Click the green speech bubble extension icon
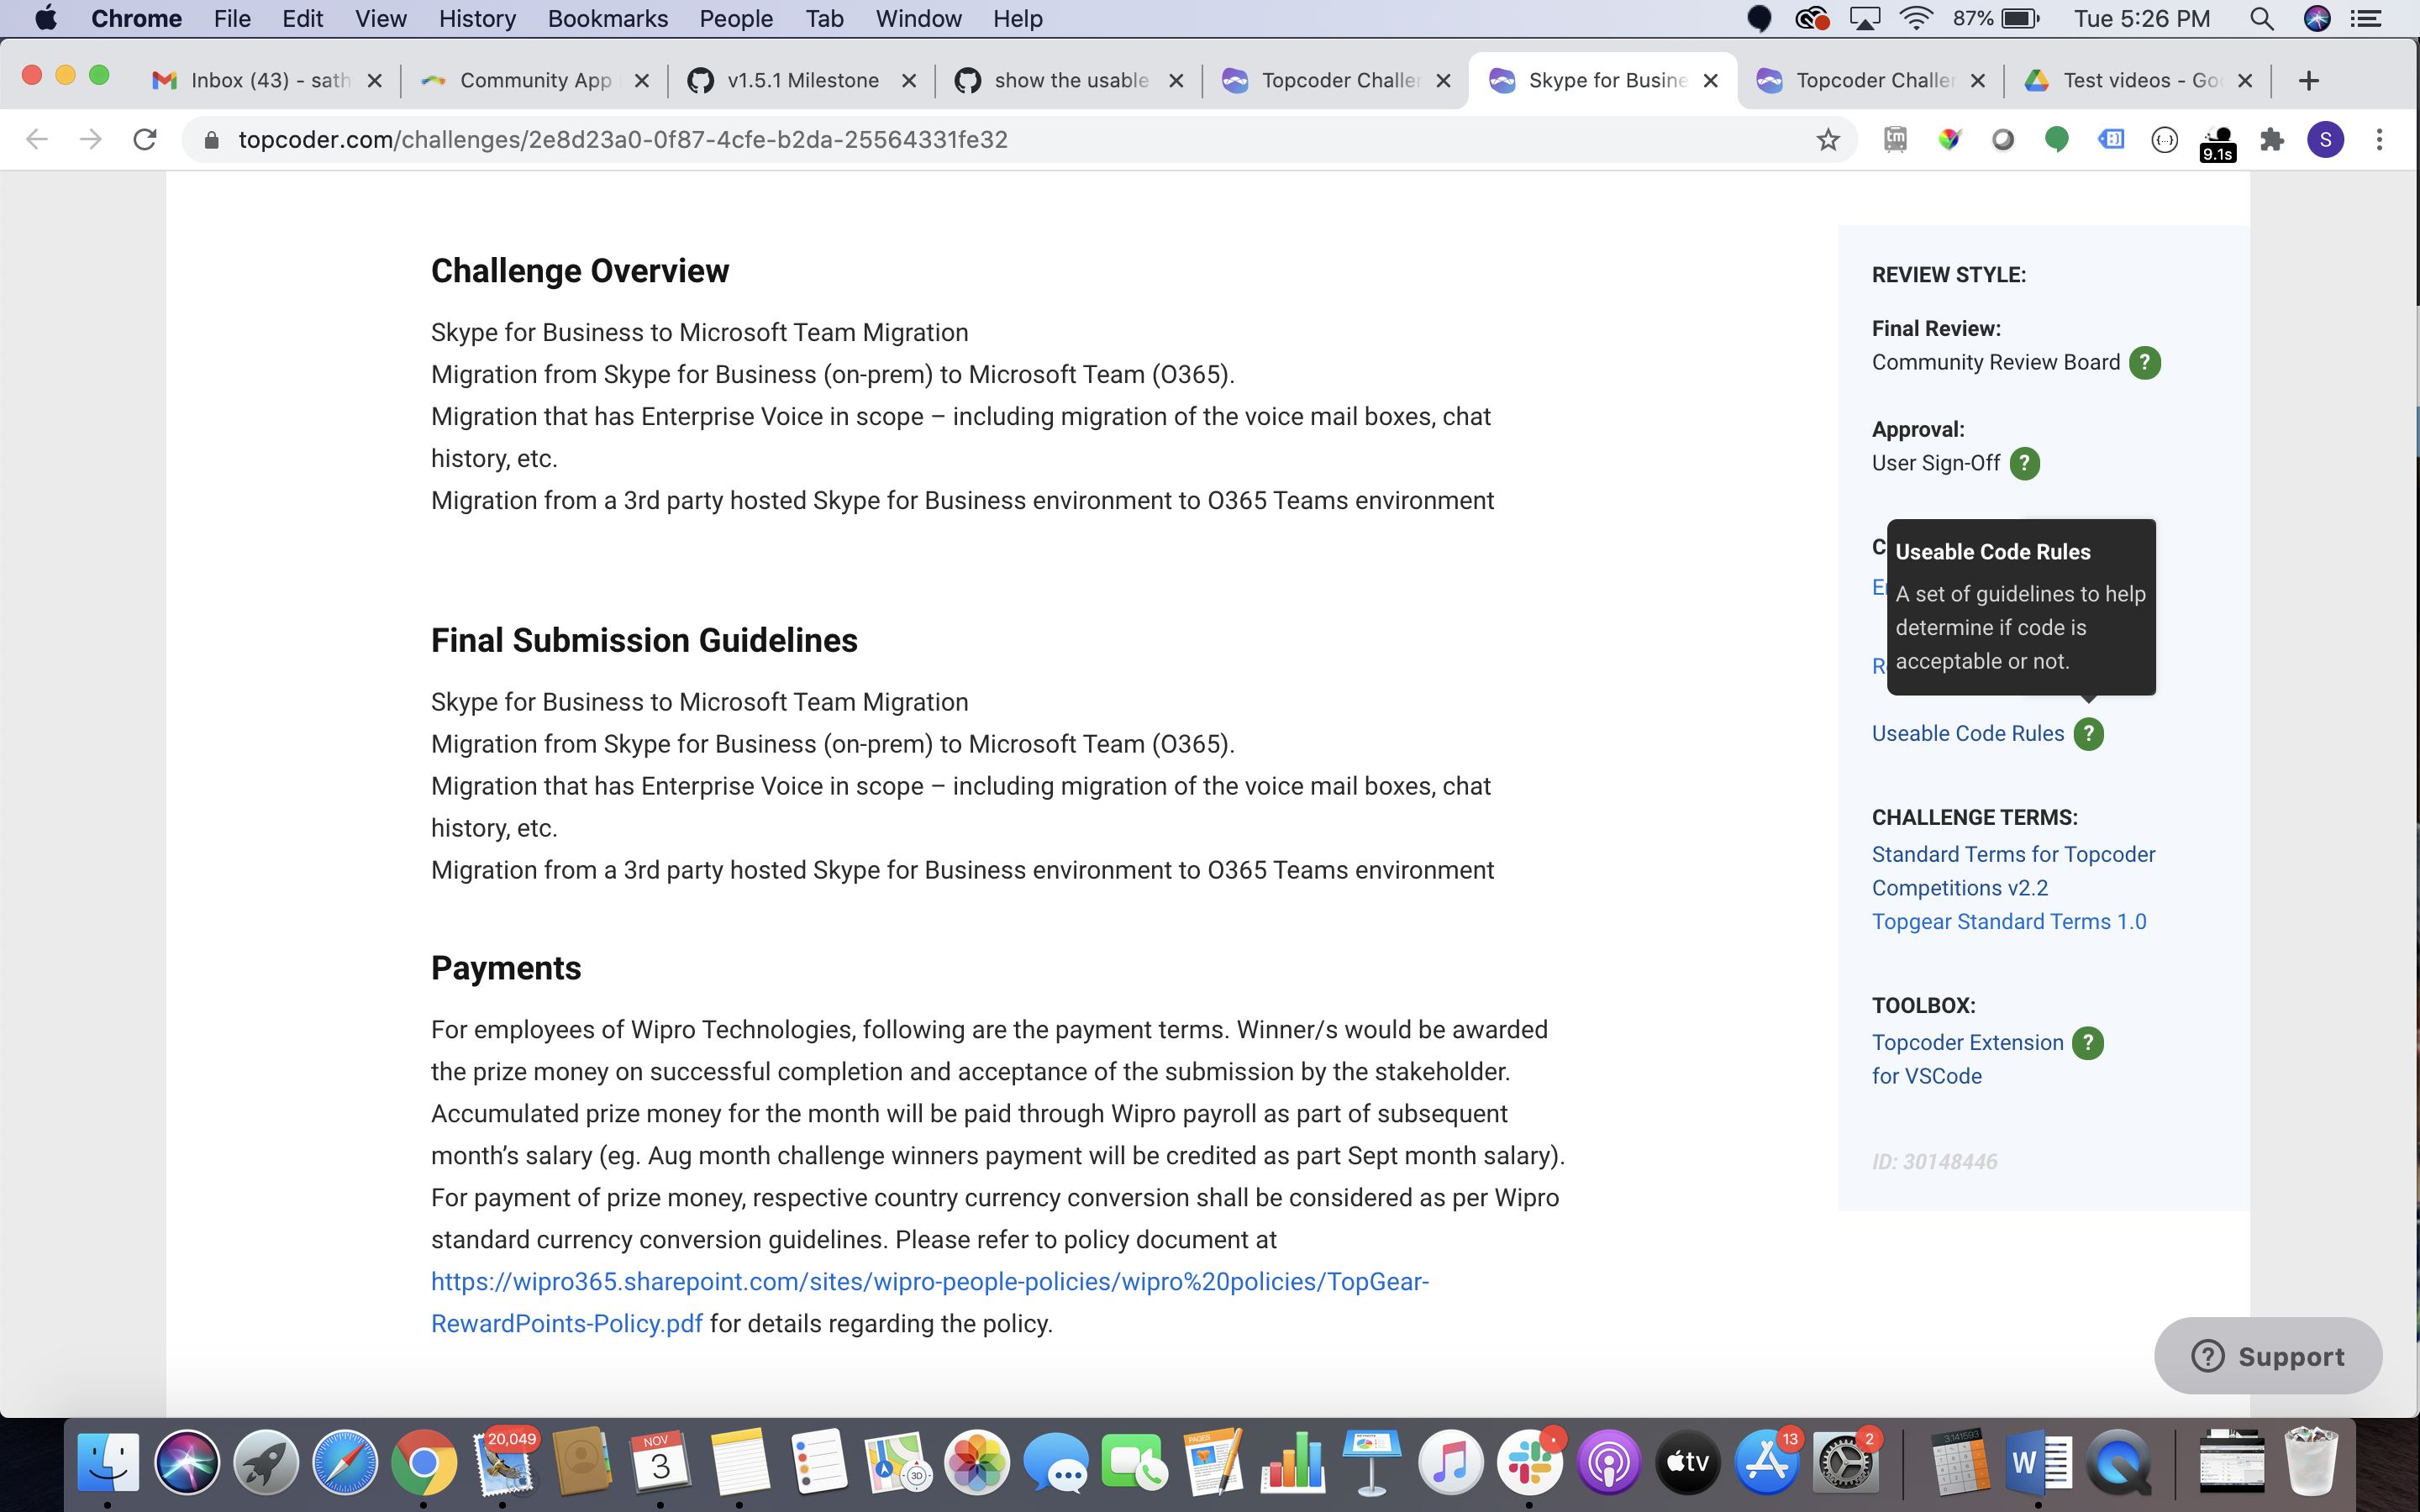 (2056, 139)
